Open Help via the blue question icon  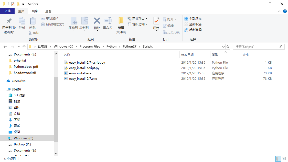click(285, 11)
